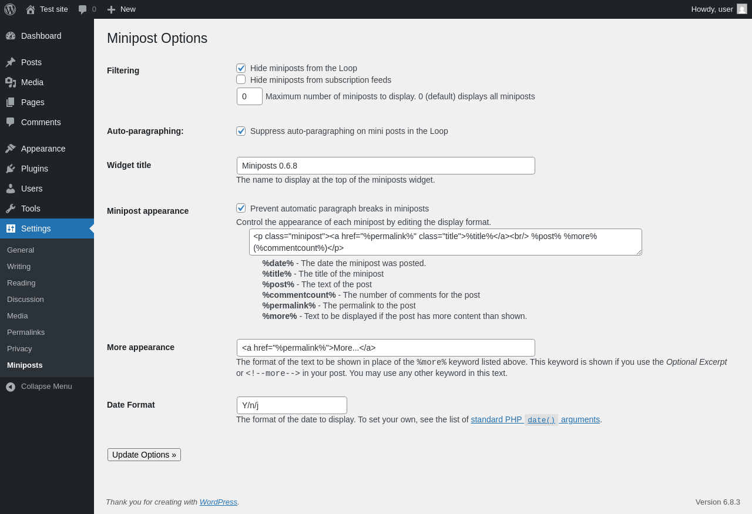Toggle Suppress auto-paragraphing checkbox
752x514 pixels.
(x=241, y=131)
